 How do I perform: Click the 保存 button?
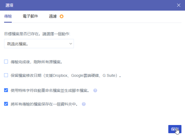175,129
